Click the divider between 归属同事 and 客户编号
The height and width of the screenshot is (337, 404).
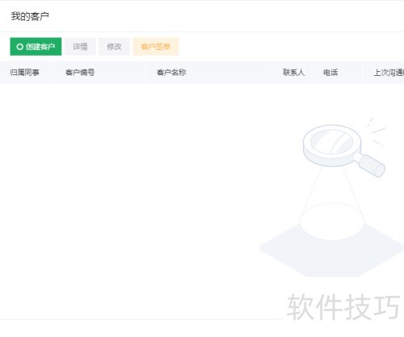[x=54, y=73]
